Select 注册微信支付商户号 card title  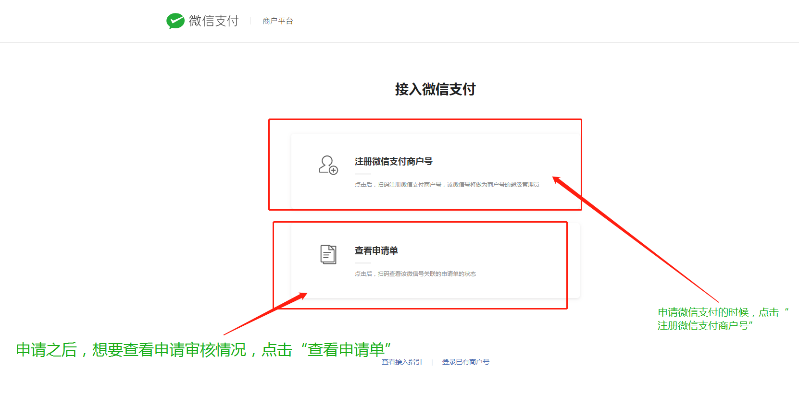click(x=393, y=162)
